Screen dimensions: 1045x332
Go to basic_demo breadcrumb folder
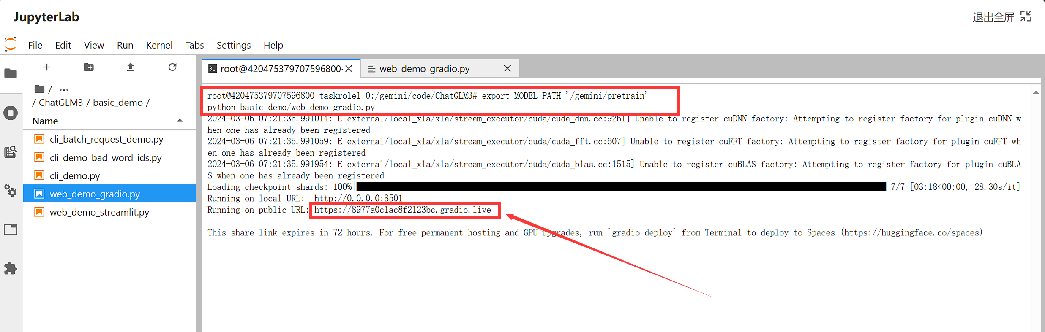pos(118,103)
